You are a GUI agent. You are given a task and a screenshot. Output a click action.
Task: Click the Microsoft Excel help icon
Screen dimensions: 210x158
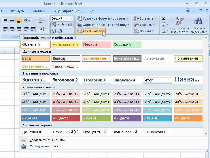(188, 11)
